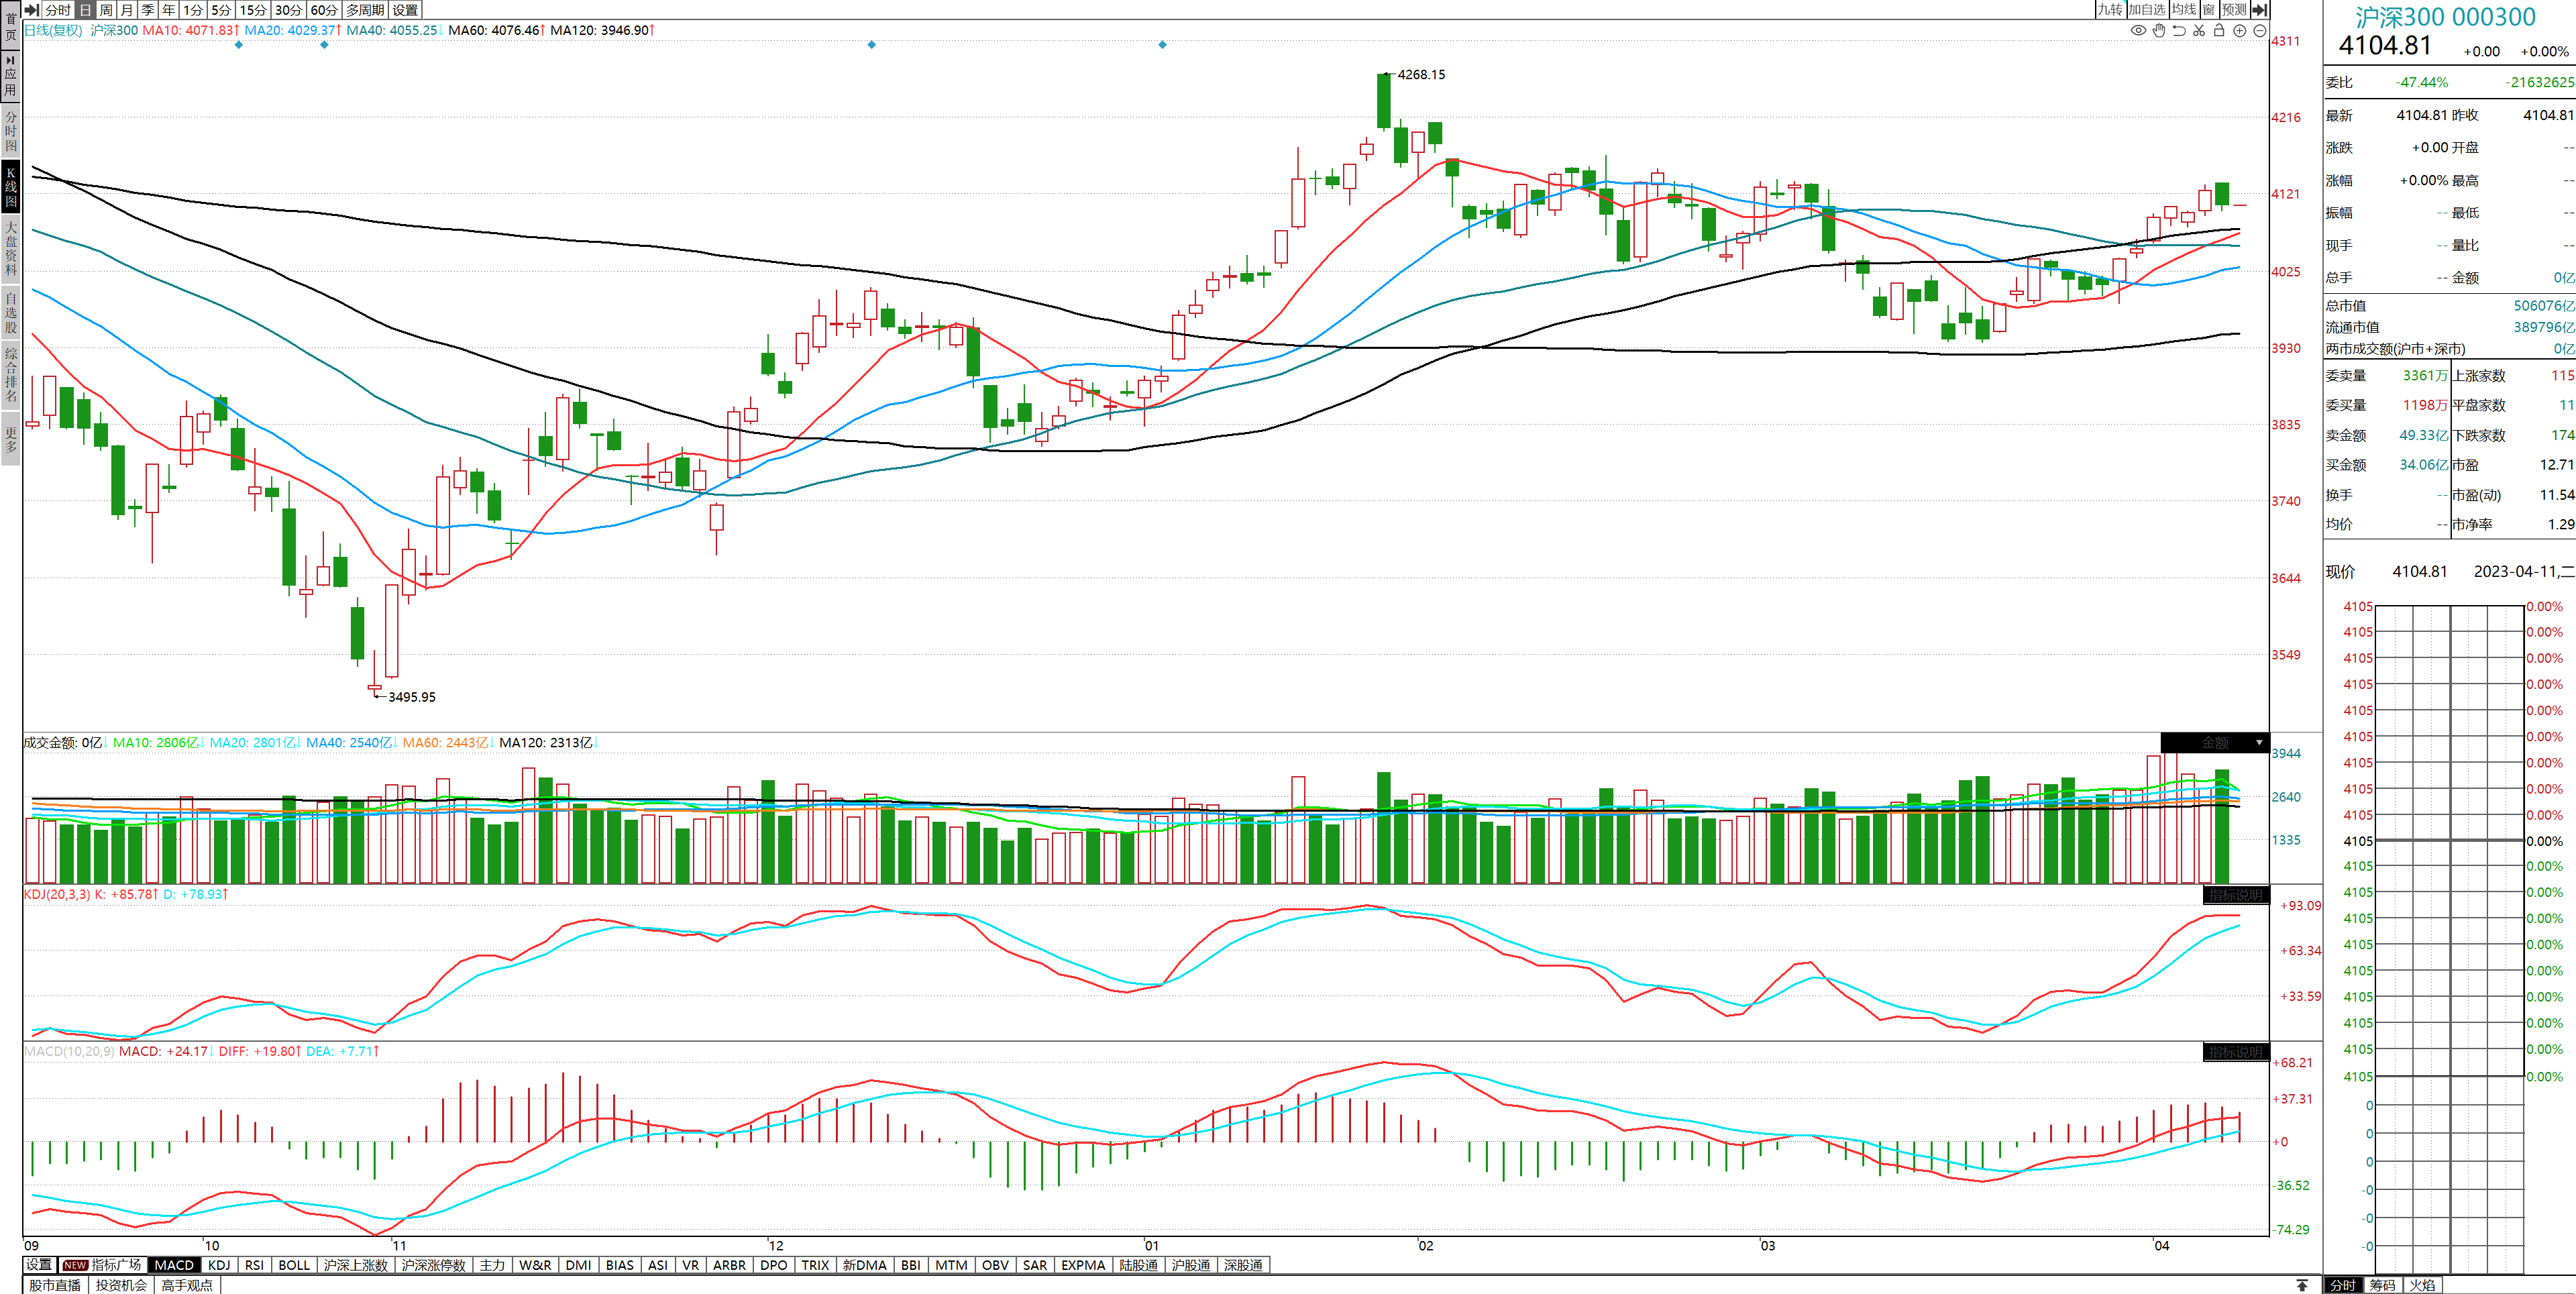Zoom in with the plus circle icon
The image size is (2576, 1294).
[x=2240, y=31]
